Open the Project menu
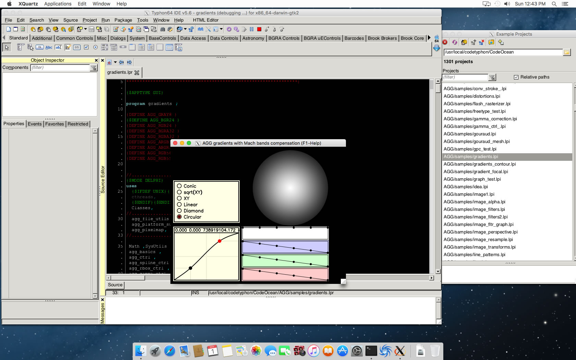The width and height of the screenshot is (576, 360). pos(89,20)
